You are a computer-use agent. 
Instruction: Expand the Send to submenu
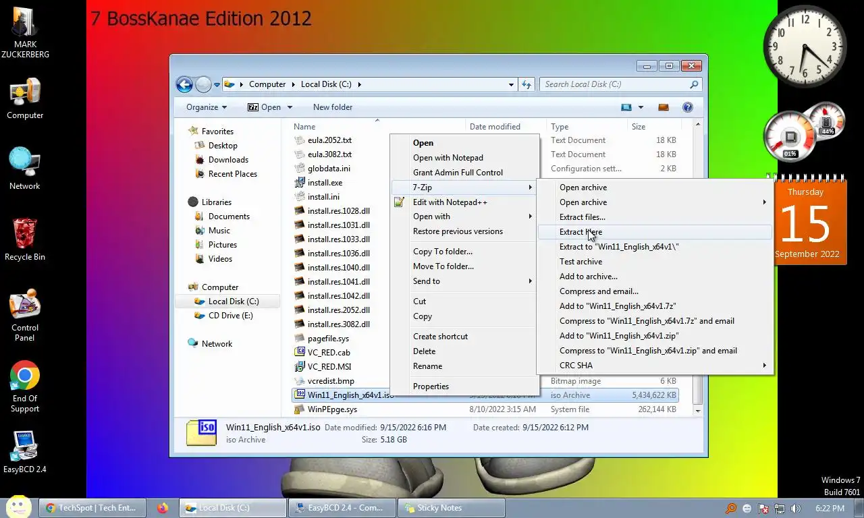point(466,281)
